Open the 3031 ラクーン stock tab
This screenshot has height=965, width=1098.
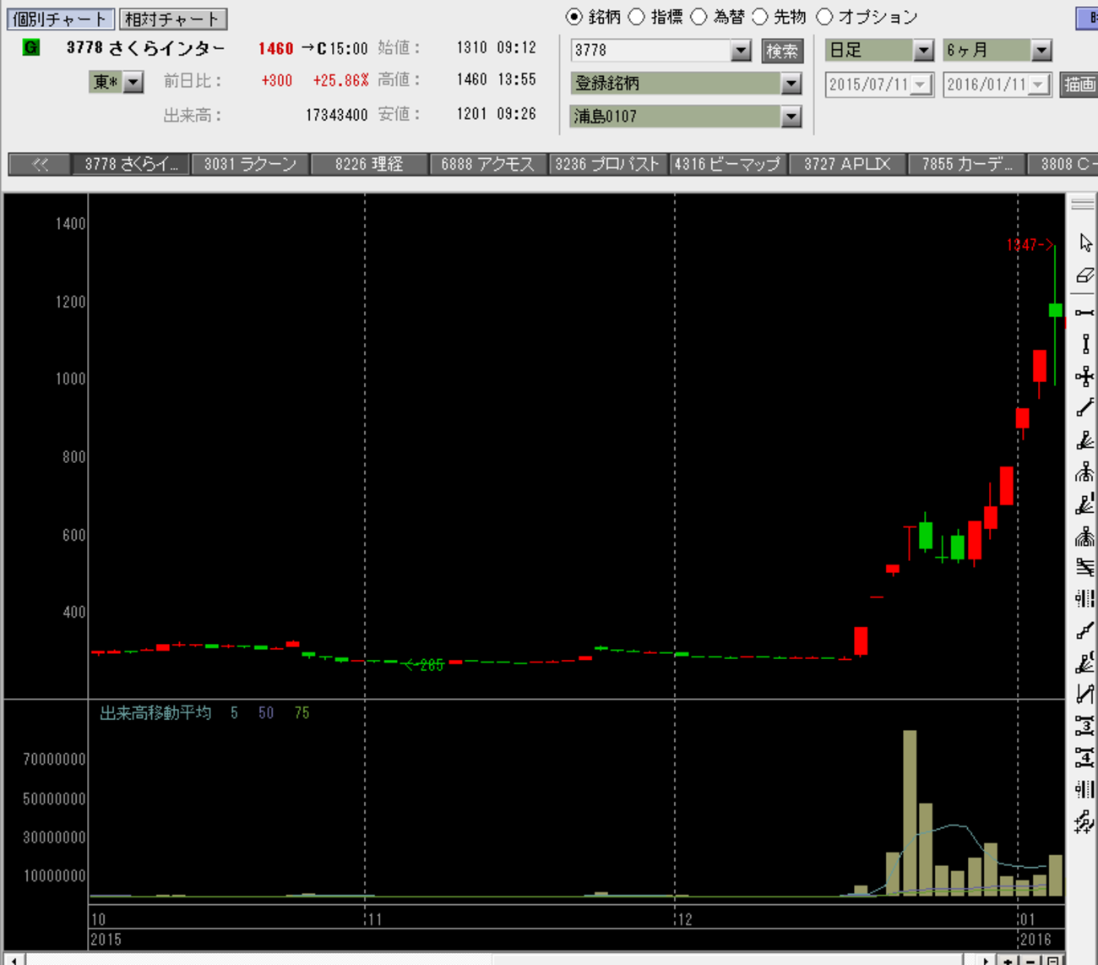pyautogui.click(x=250, y=164)
